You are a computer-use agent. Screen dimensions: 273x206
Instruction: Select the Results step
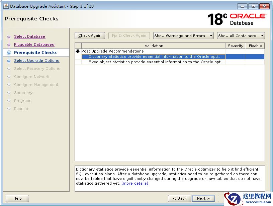pyautogui.click(x=21, y=109)
